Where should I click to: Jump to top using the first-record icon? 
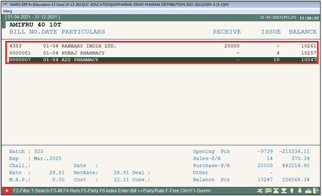click(x=276, y=191)
